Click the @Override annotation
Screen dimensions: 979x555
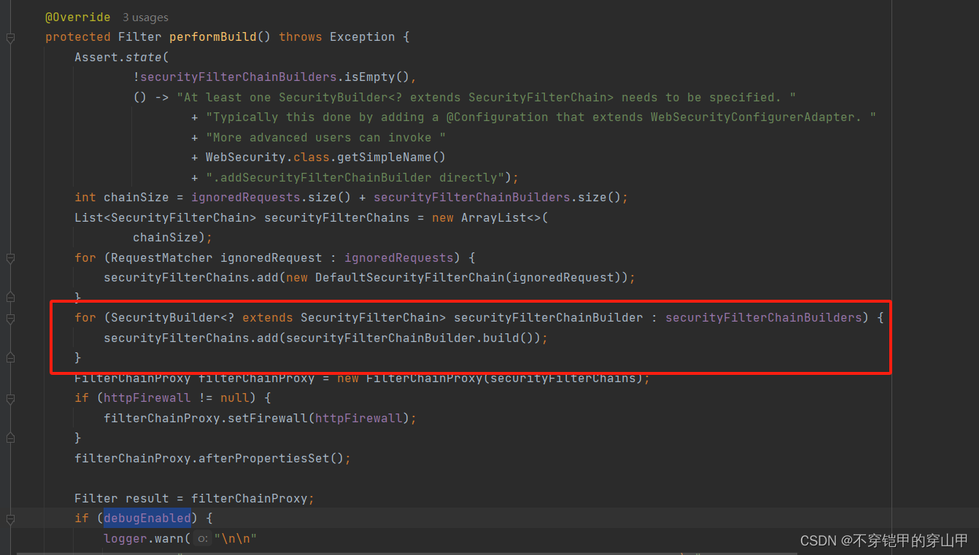tap(78, 17)
